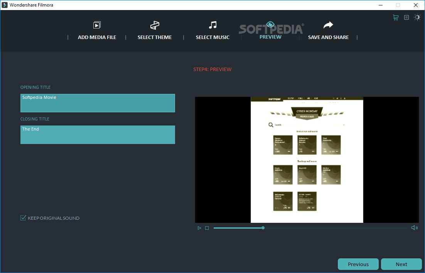This screenshot has height=273, width=425.
Task: Click the playback progress slider handle
Action: [x=263, y=228]
